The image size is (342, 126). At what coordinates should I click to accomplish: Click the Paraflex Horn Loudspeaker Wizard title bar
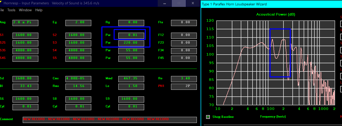click(271, 4)
